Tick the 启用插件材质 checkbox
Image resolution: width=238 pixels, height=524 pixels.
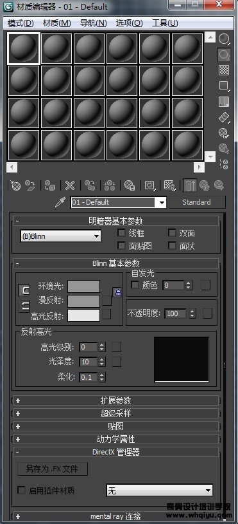point(21,491)
